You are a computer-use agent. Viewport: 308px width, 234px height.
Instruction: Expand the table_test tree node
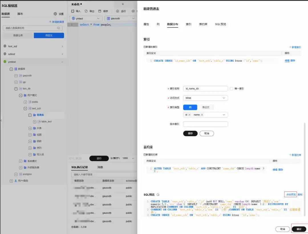35,122
